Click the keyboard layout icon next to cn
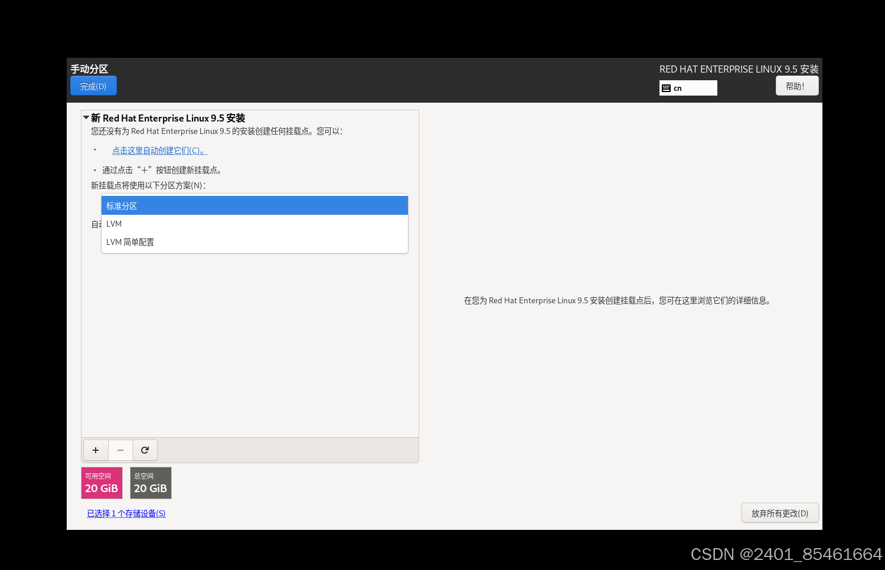 (666, 88)
